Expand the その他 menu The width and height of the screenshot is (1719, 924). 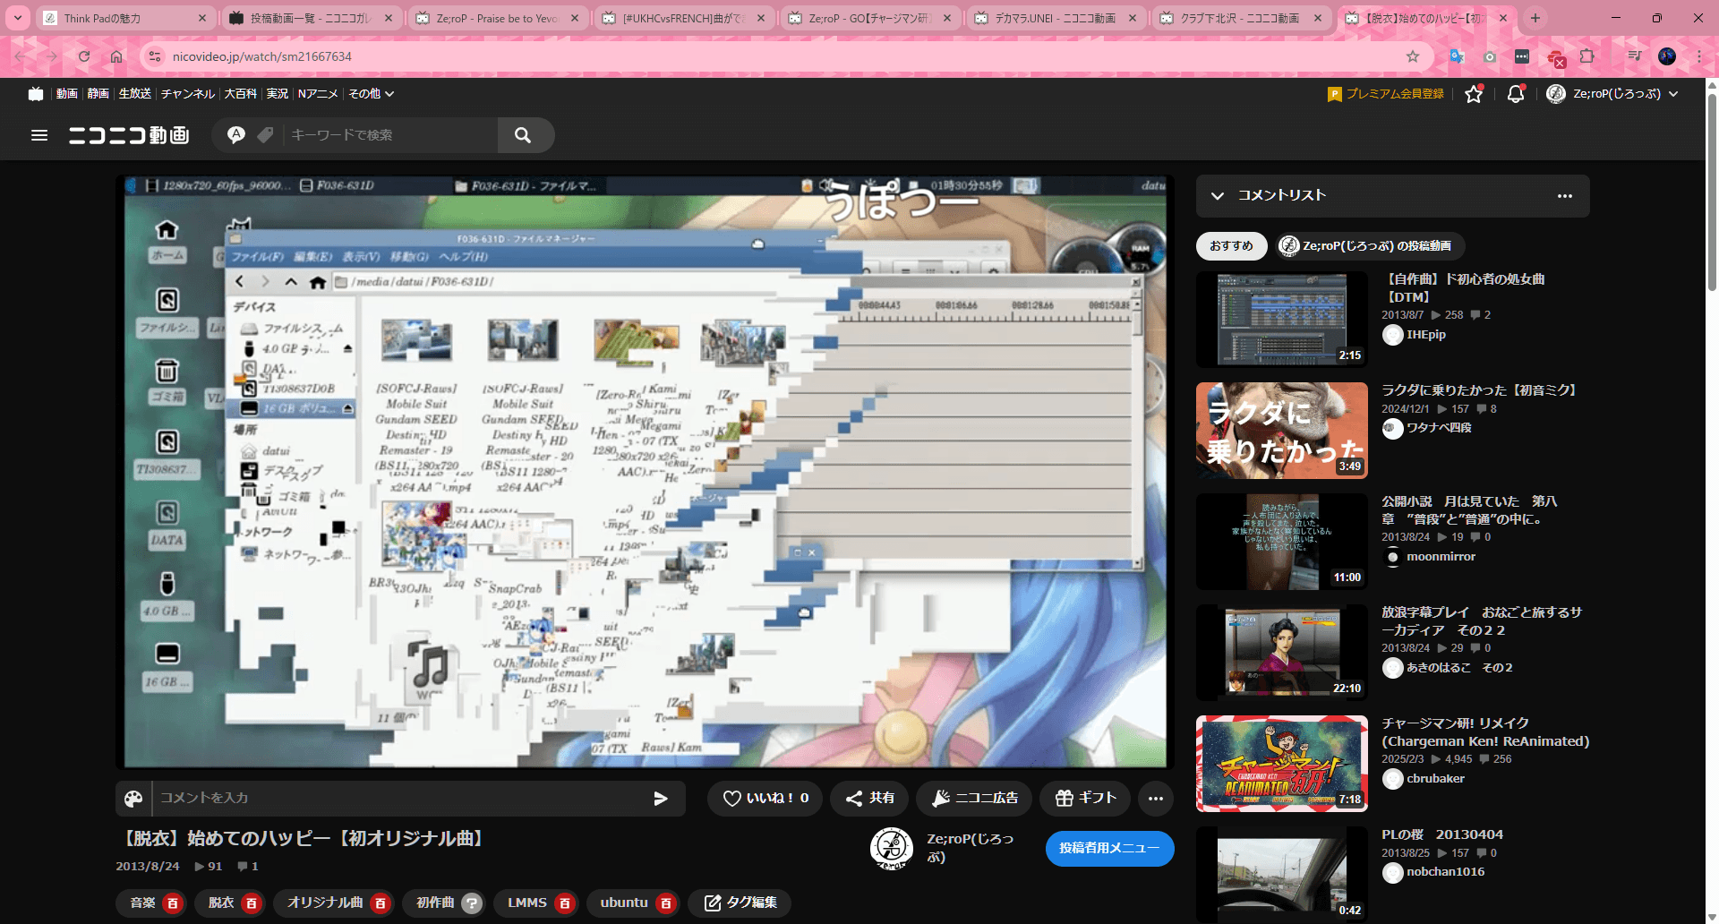371,93
